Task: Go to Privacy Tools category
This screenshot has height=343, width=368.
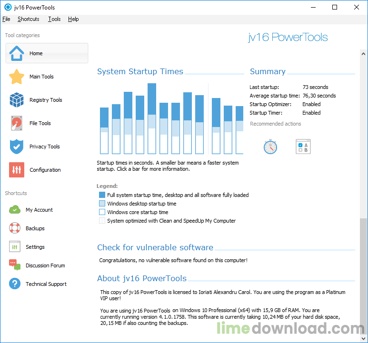Action: pyautogui.click(x=45, y=147)
